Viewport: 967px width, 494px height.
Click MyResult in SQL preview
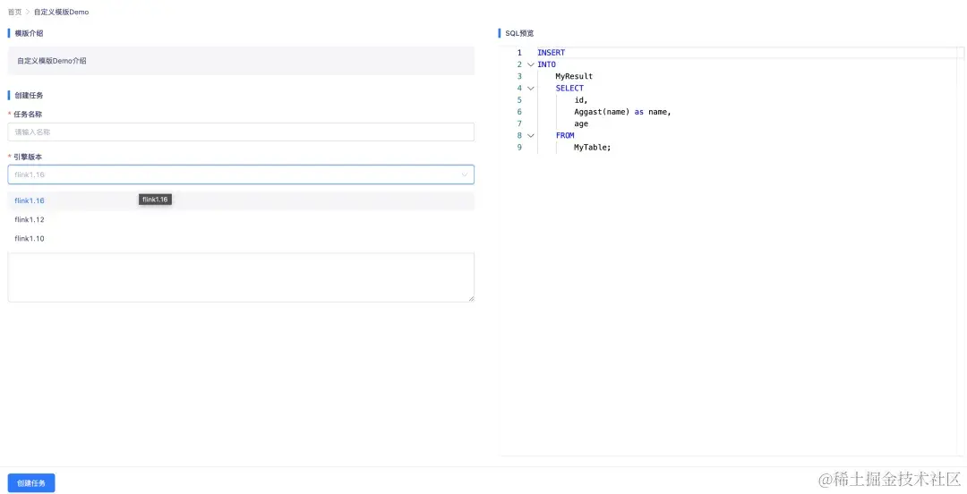point(574,76)
